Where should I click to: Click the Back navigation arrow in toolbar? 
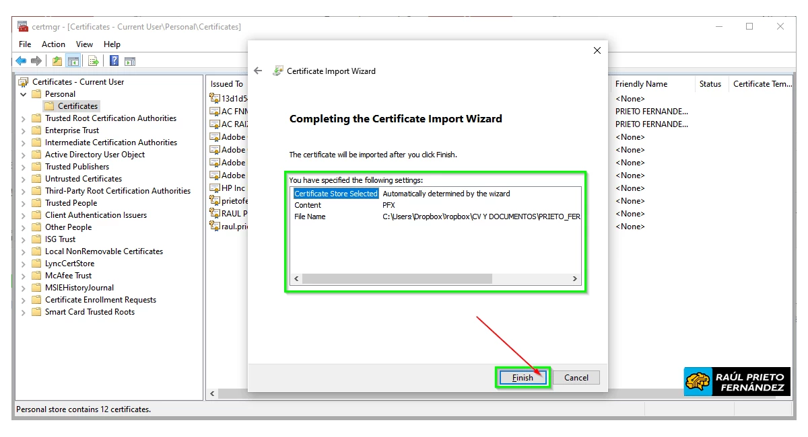click(x=21, y=61)
